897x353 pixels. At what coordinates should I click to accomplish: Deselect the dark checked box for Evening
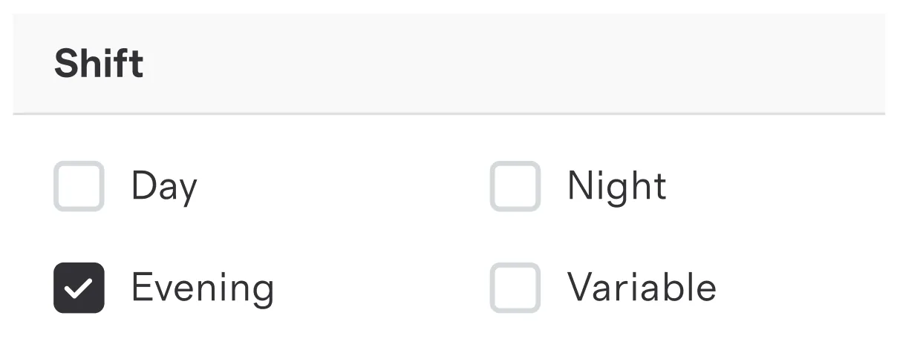[79, 288]
